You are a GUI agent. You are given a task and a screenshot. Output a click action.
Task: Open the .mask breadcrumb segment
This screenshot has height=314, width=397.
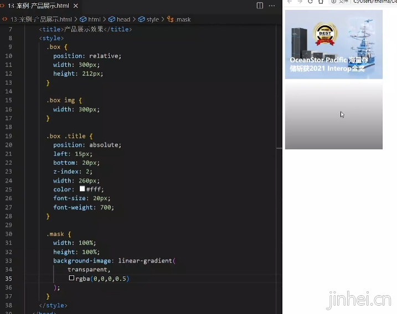[183, 19]
